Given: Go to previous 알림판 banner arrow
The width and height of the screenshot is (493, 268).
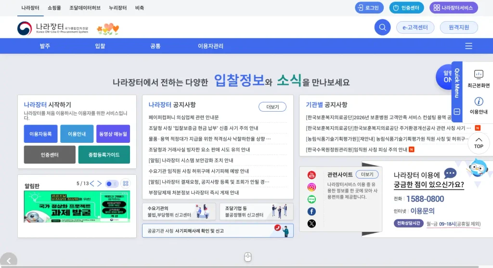Looking at the screenshot, I should tap(92, 183).
